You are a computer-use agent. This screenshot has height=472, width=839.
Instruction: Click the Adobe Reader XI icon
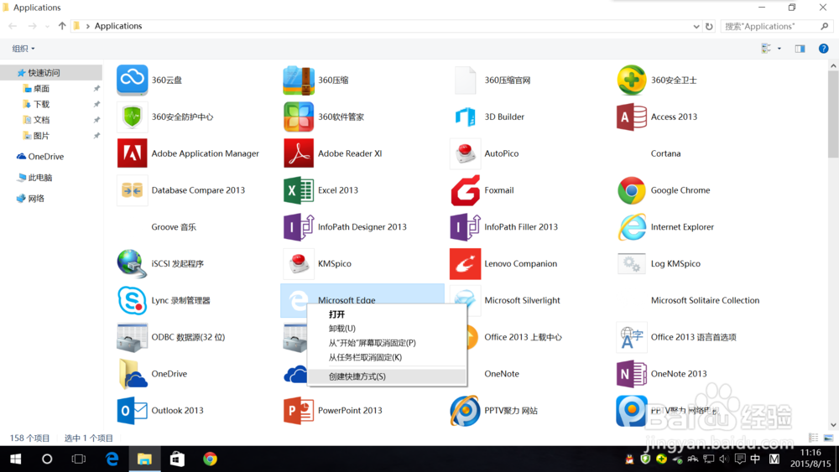tap(299, 153)
